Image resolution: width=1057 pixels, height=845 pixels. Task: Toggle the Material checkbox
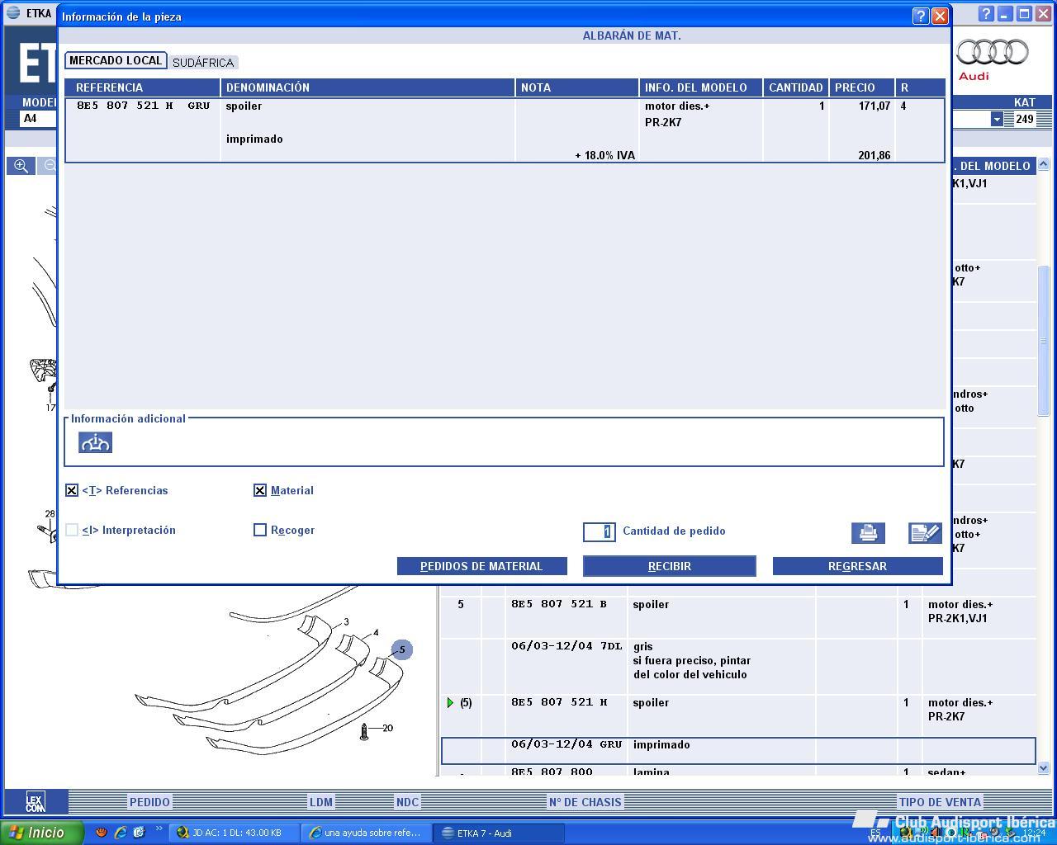pyautogui.click(x=260, y=490)
